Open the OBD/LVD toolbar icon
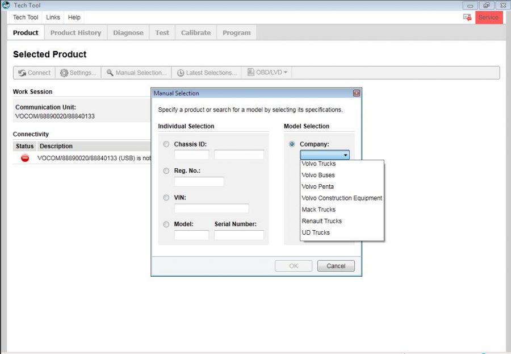 click(x=252, y=73)
